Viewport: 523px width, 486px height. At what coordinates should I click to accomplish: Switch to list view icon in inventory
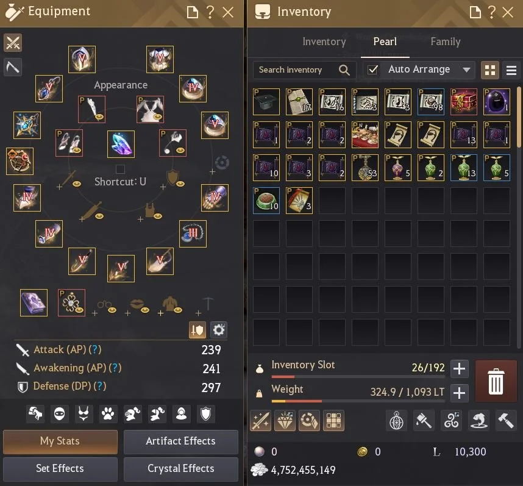[511, 70]
